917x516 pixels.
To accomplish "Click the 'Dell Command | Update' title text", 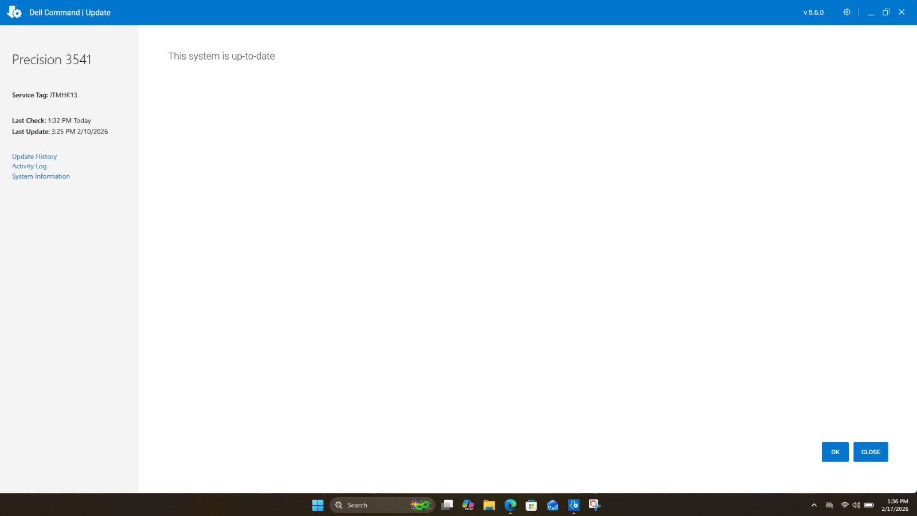I will (70, 13).
